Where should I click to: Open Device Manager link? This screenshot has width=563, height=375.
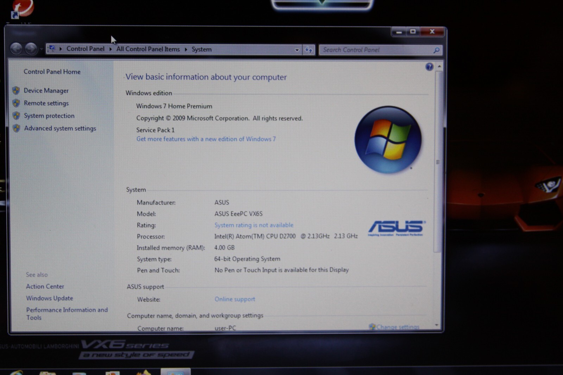click(46, 90)
